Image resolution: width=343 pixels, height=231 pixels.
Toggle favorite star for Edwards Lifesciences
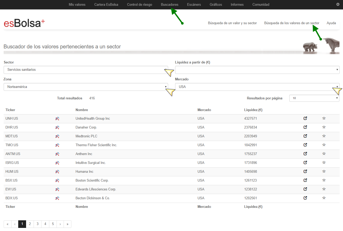tap(324, 189)
